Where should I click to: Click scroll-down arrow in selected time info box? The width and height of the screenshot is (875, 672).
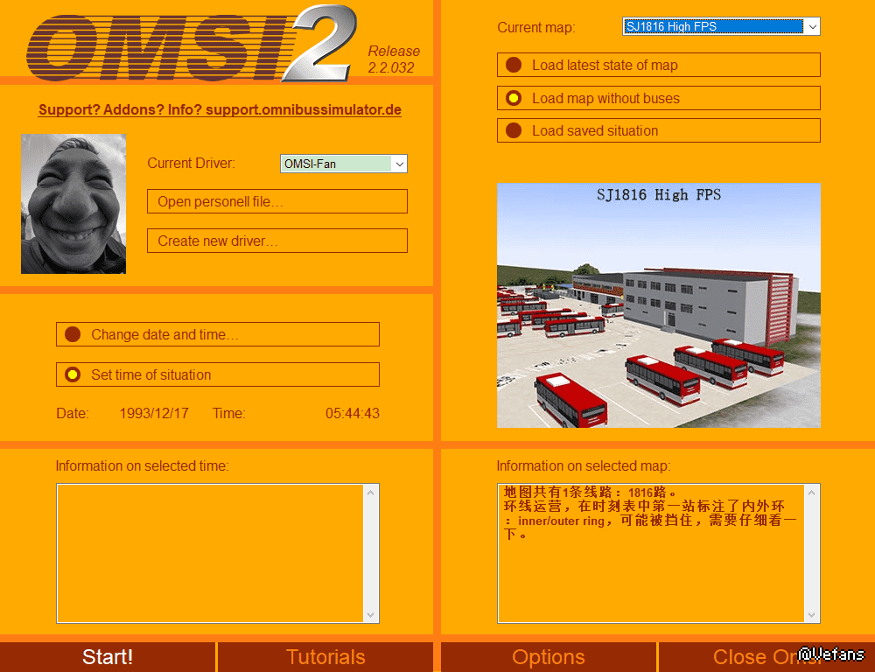pos(370,615)
